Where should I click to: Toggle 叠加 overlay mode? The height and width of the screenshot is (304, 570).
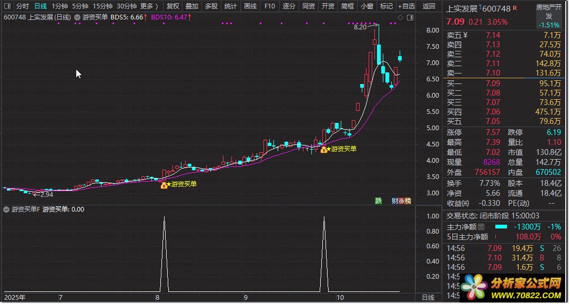(192, 6)
